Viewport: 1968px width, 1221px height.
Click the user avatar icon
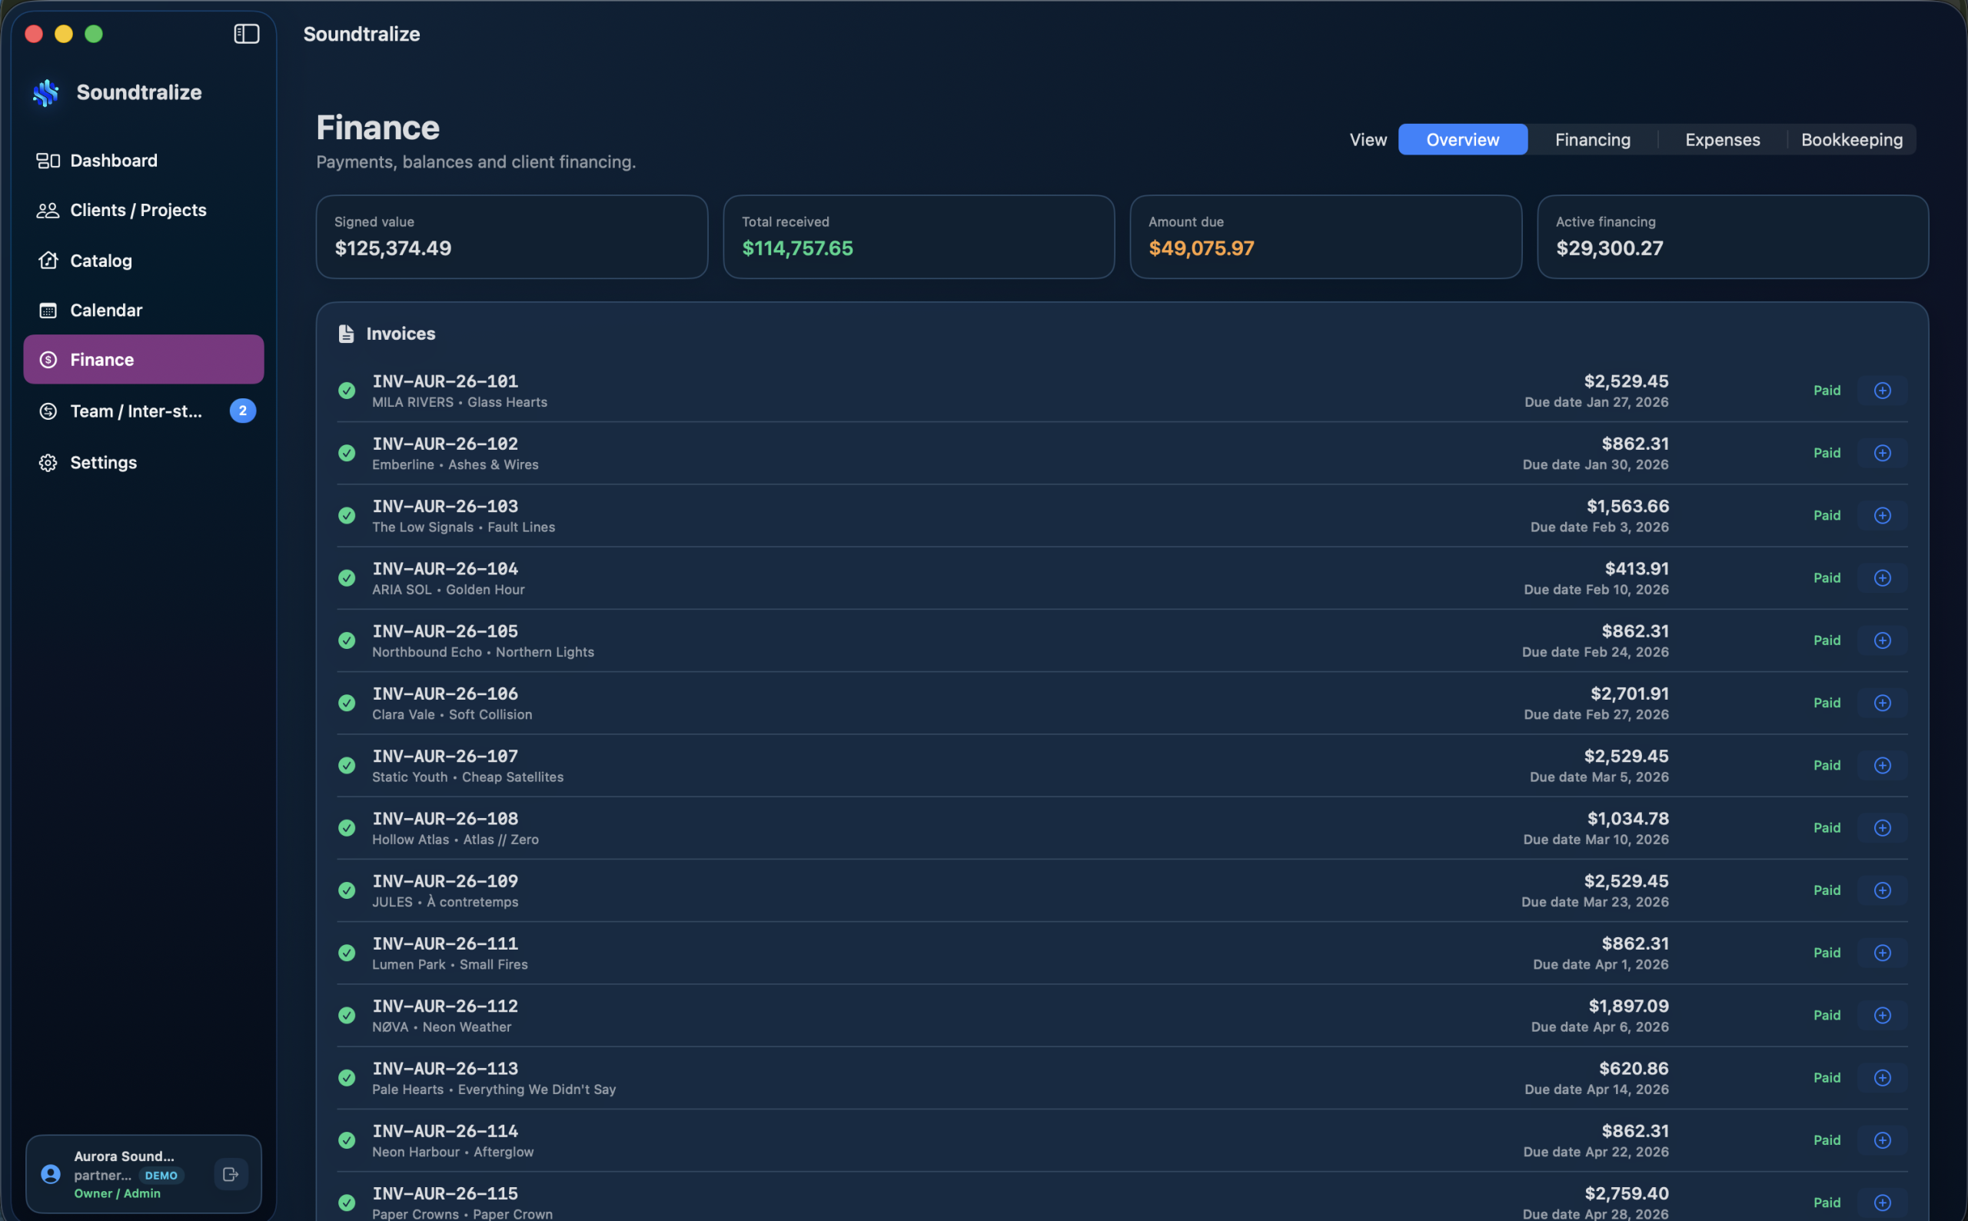[x=51, y=1174]
